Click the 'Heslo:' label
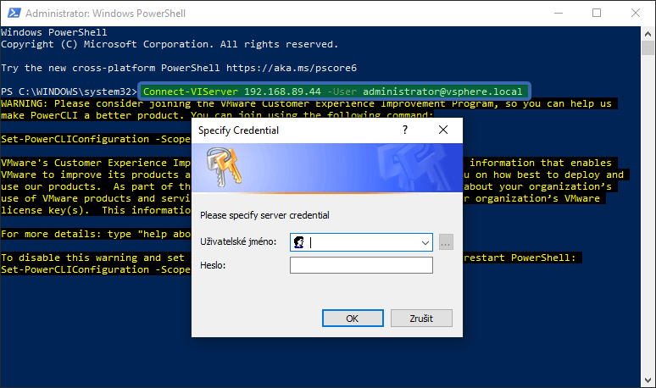 coord(213,265)
